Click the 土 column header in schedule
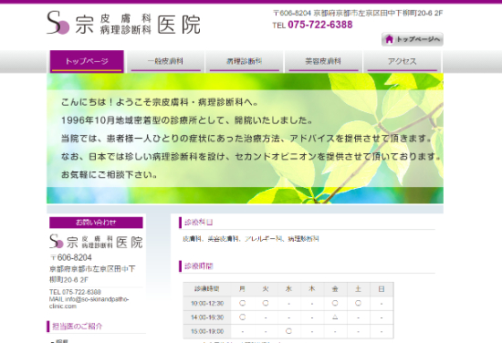The width and height of the screenshot is (502, 343). tap(358, 289)
